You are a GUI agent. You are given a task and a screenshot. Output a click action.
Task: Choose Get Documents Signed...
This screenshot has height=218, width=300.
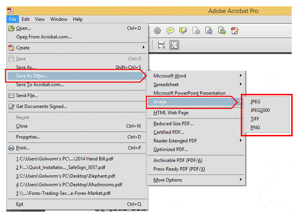coord(77,107)
